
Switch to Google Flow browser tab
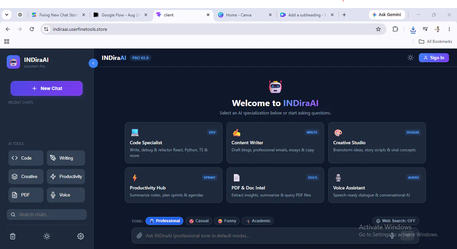point(120,15)
